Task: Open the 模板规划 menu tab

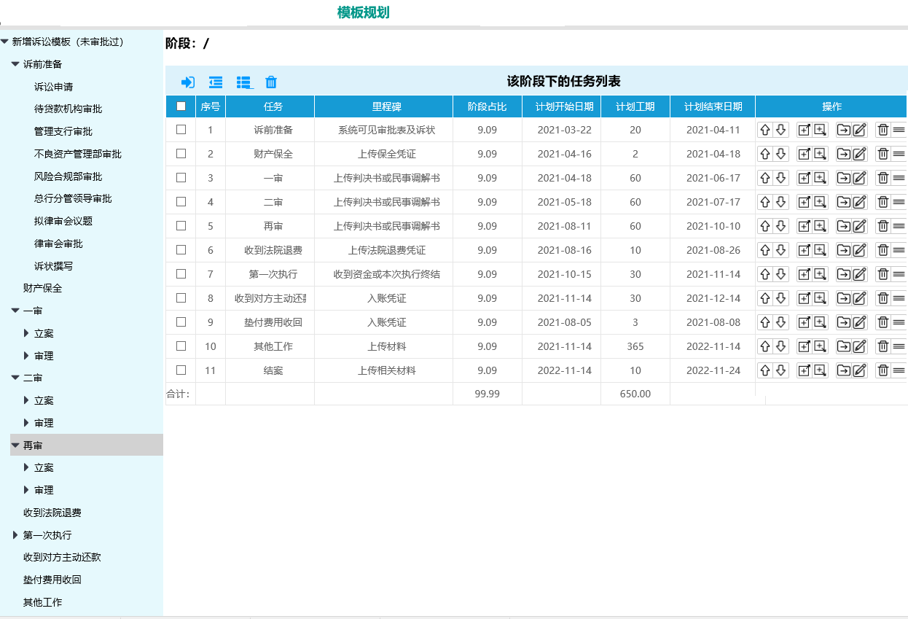Action: 361,12
